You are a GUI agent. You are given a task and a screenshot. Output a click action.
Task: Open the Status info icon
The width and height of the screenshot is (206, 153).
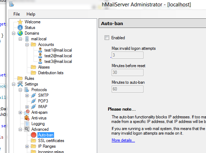pyautogui.click(x=20, y=28)
